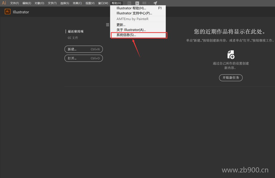275x178 pixels.
Task: Open the 文字(T) menu
Action: [x=52, y=3]
